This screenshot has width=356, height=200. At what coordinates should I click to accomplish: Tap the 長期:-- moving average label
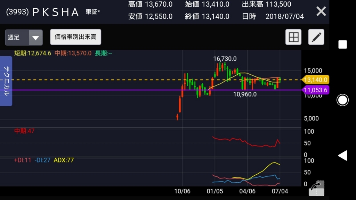[103, 53]
